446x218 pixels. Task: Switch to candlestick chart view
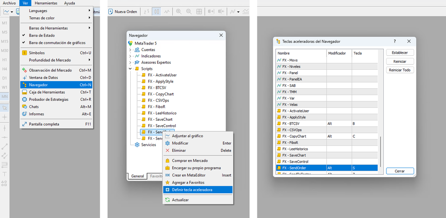tap(157, 11)
